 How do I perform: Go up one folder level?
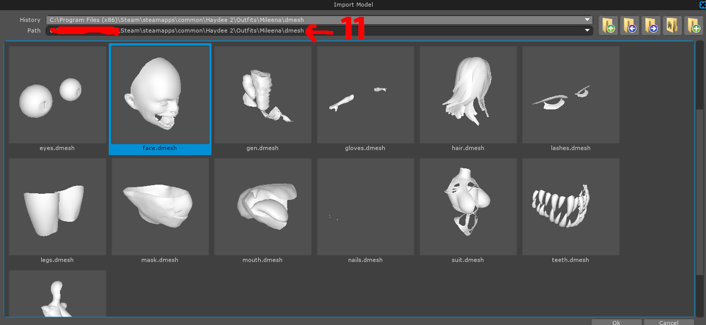point(607,25)
